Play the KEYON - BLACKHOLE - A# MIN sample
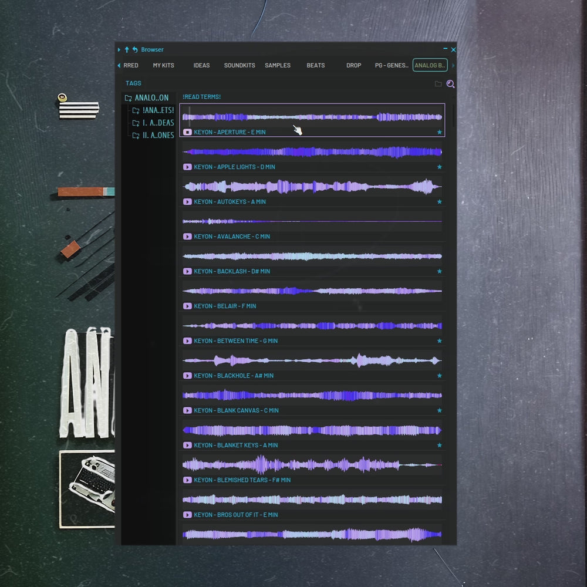587x587 pixels. 187,376
